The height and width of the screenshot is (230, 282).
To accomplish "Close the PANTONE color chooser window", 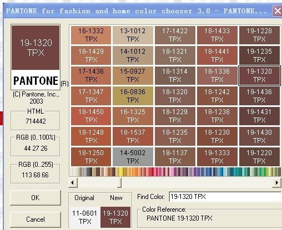I will click(x=277, y=11).
